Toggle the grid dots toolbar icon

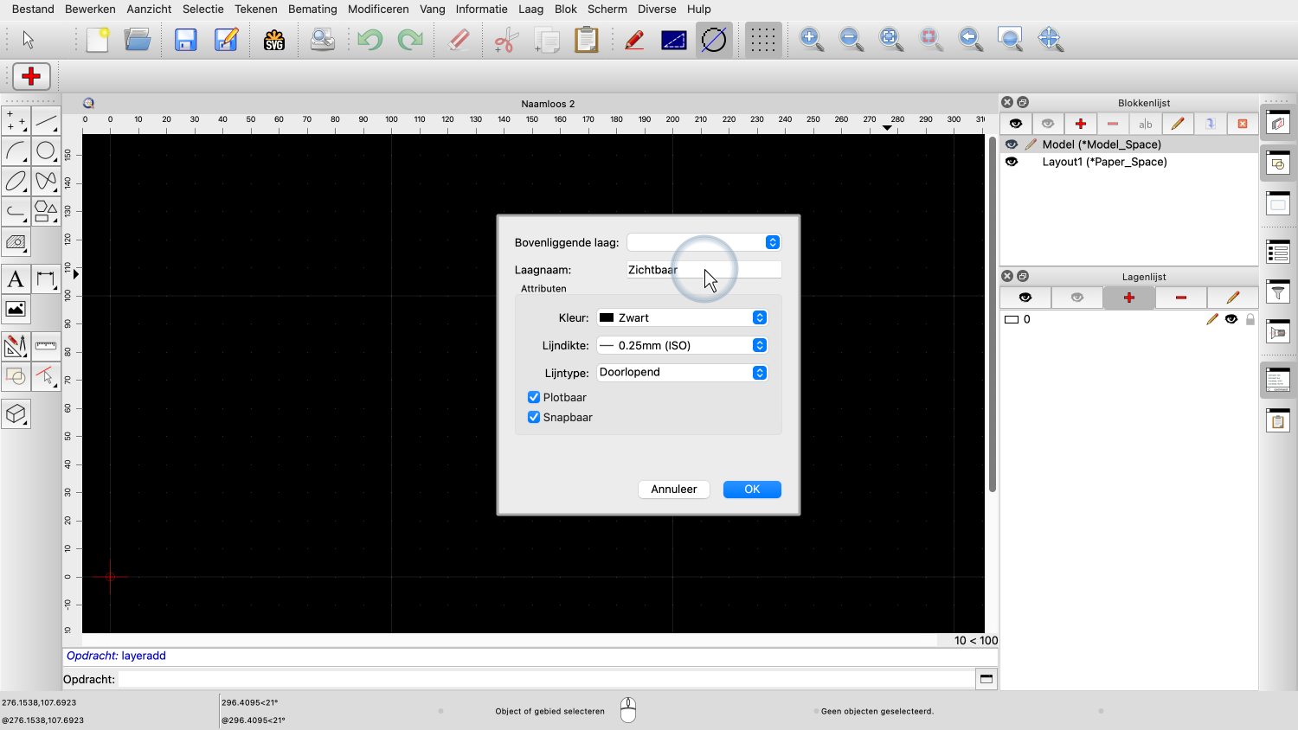pyautogui.click(x=762, y=40)
